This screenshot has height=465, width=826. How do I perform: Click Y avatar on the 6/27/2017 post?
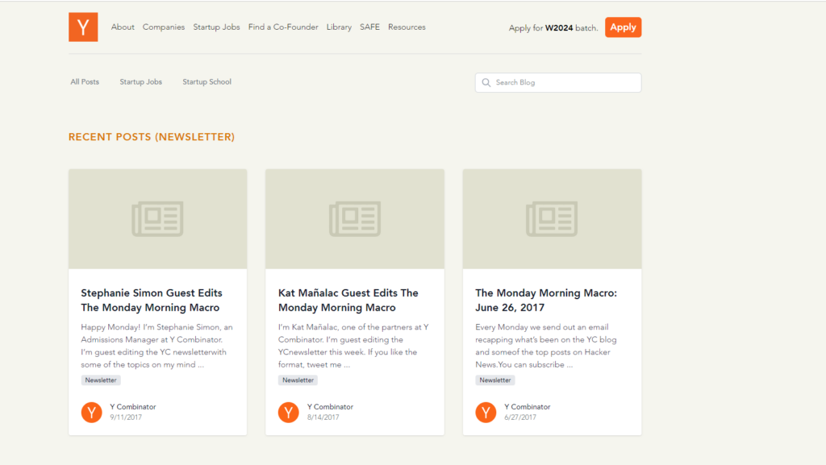coord(486,413)
